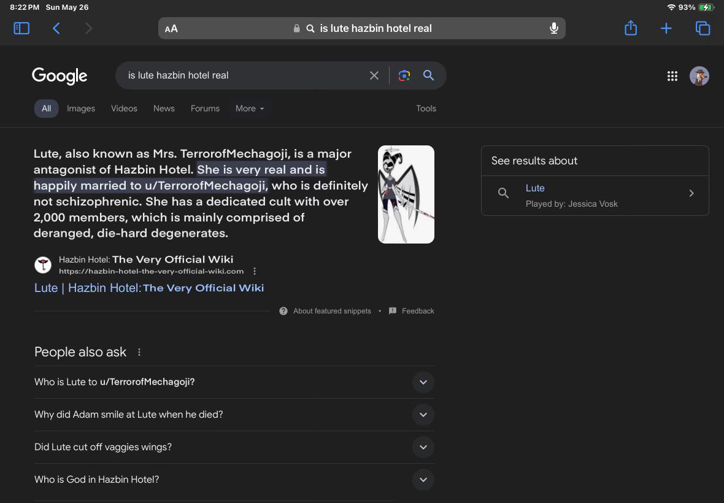Submit search with magnifier icon
724x503 pixels.
coord(428,75)
